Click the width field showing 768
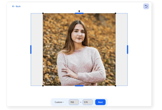The image size is (162, 110). pyautogui.click(x=74, y=102)
